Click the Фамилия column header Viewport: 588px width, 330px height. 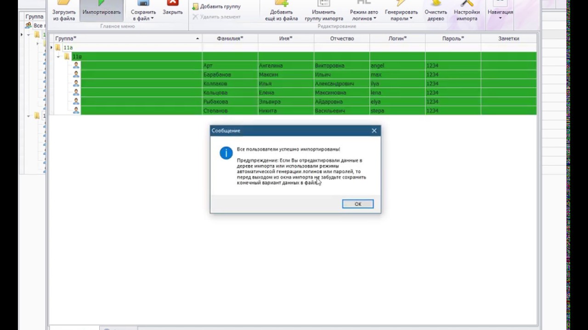pos(230,38)
